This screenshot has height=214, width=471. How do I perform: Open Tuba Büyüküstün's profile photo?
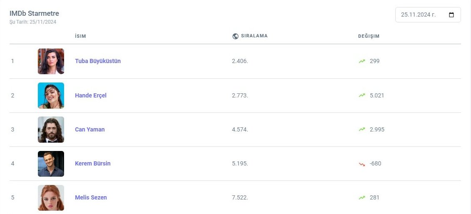tap(51, 61)
